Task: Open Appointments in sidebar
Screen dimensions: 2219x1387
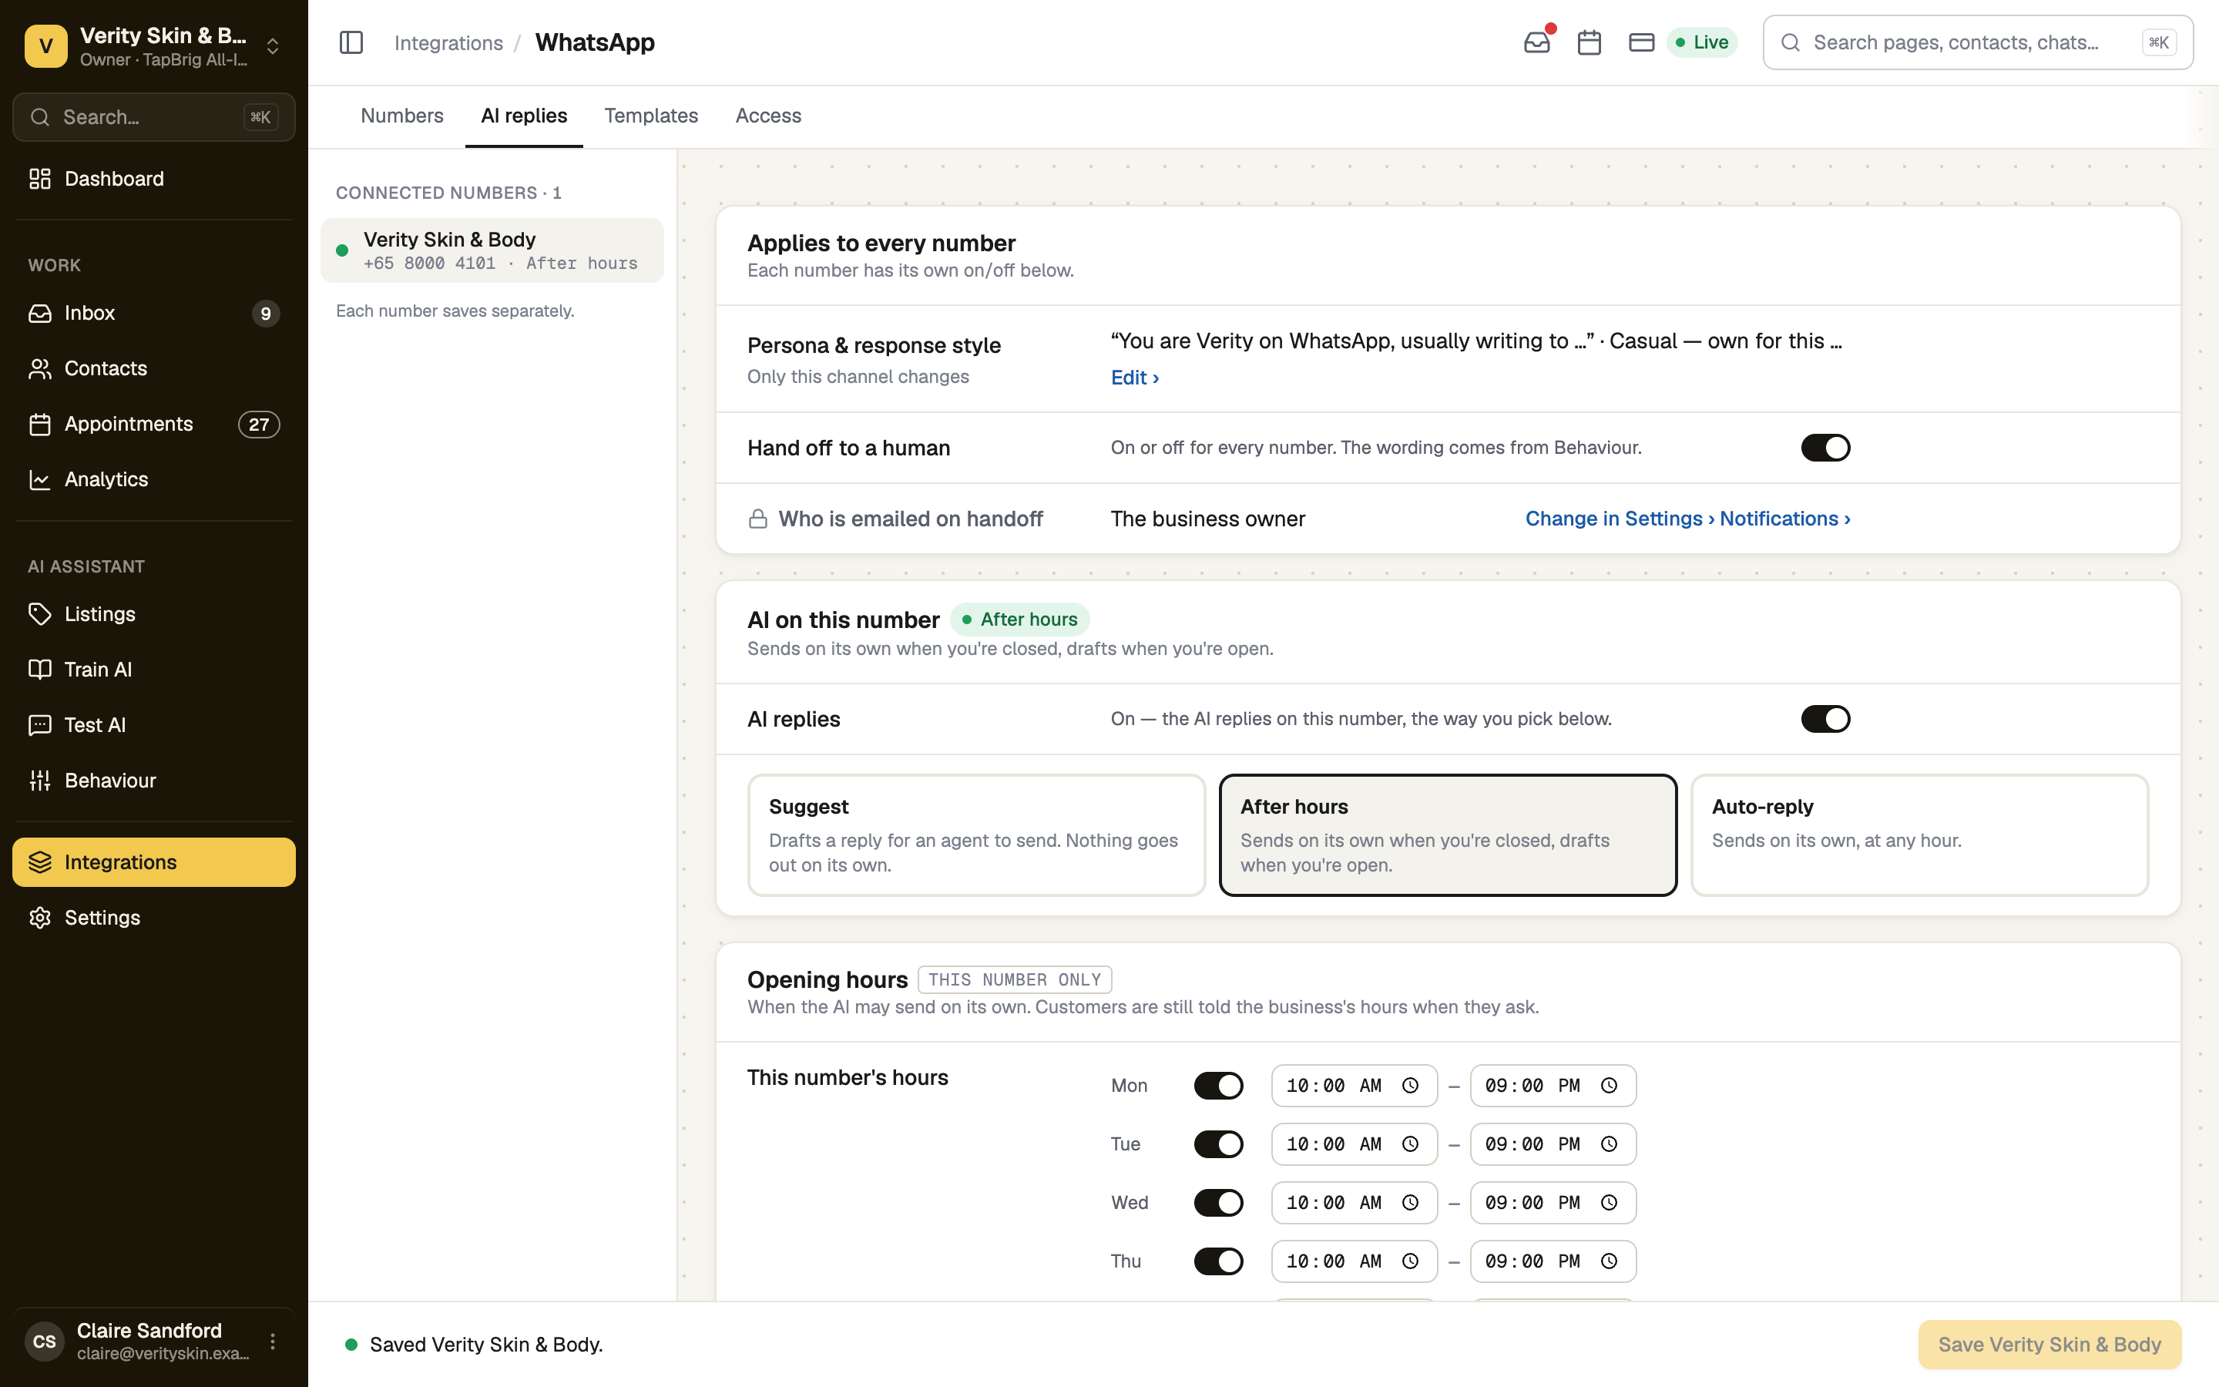Action: click(x=154, y=424)
